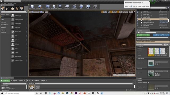Use selected asset arrow for material Element 0
170x95 pixels.
pos(156,73)
